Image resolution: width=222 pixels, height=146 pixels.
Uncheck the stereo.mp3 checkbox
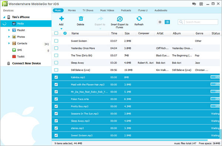56,128
